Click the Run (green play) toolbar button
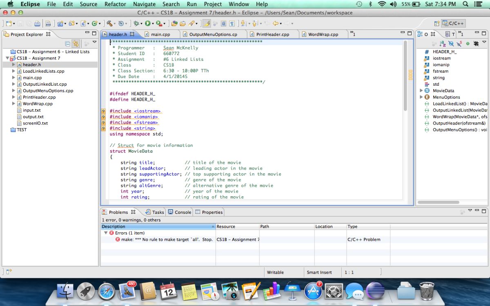Screen dimensions: 490x306 (x=147, y=24)
